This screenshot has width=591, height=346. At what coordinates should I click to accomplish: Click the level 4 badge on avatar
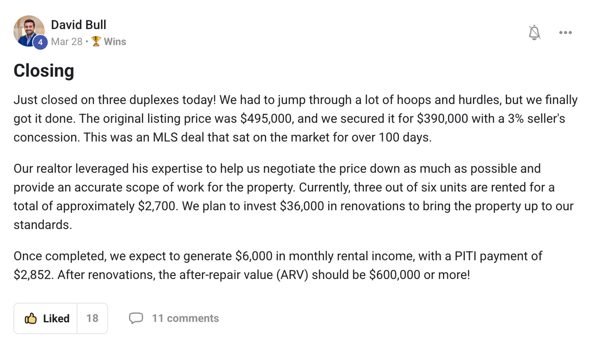click(40, 42)
